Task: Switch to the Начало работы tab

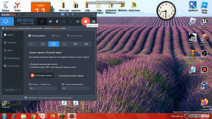Action: [37, 36]
